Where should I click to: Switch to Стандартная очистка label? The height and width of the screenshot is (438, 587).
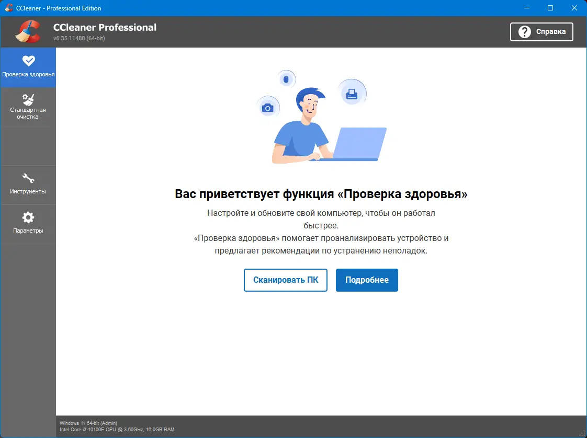[x=28, y=113]
